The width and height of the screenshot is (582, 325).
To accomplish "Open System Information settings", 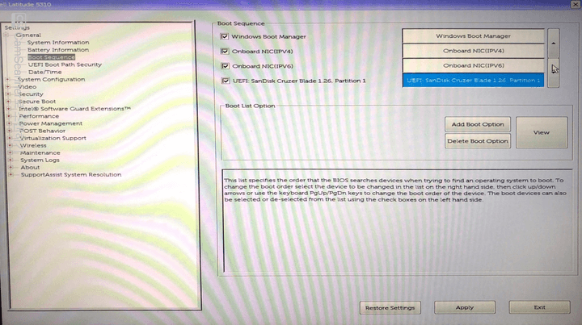I will pos(58,42).
